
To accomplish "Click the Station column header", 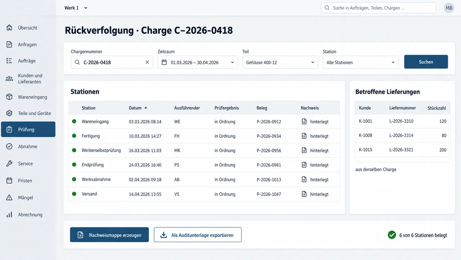I will 88,108.
